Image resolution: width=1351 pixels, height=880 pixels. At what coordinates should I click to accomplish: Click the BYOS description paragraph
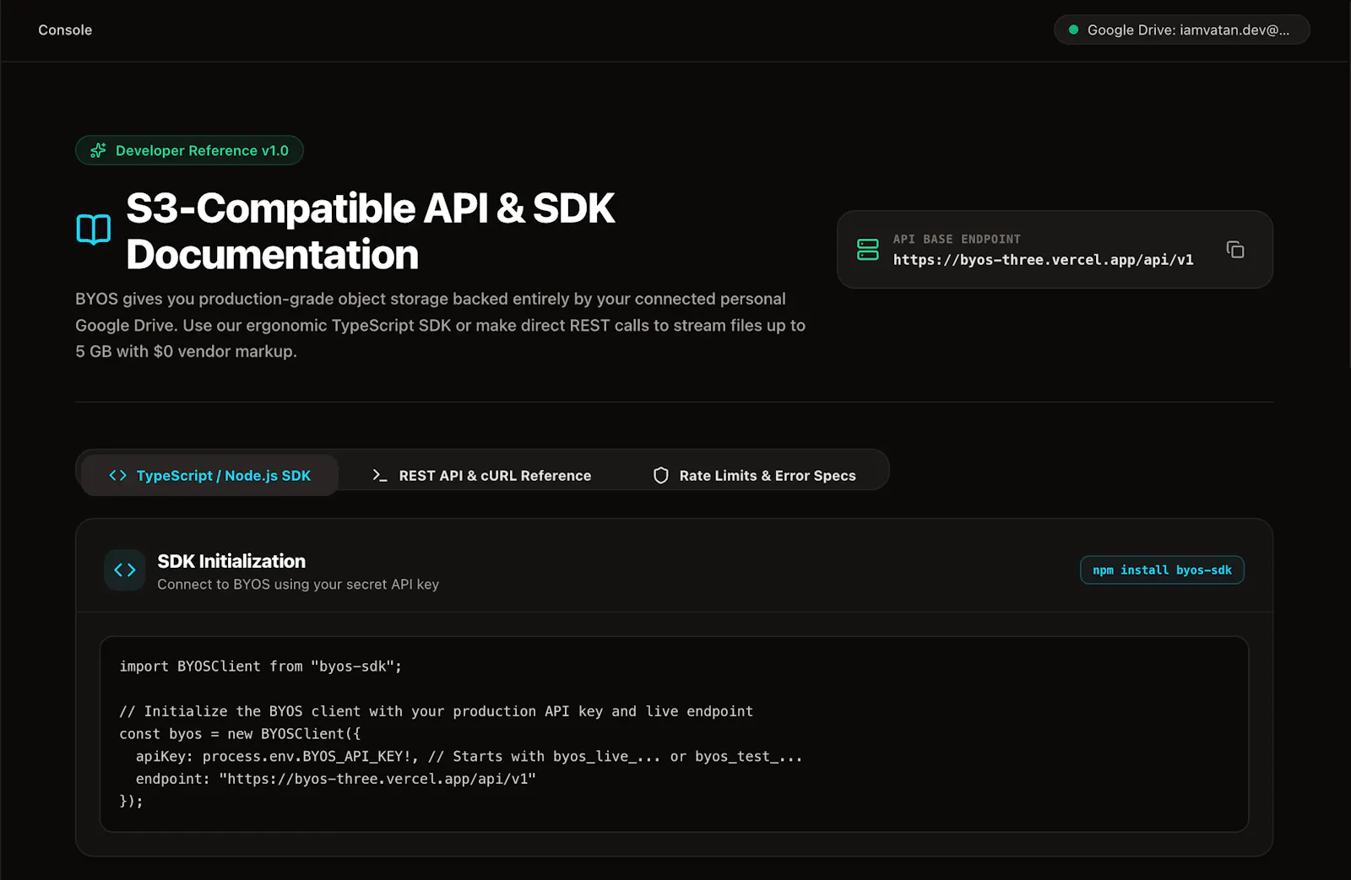coord(440,325)
